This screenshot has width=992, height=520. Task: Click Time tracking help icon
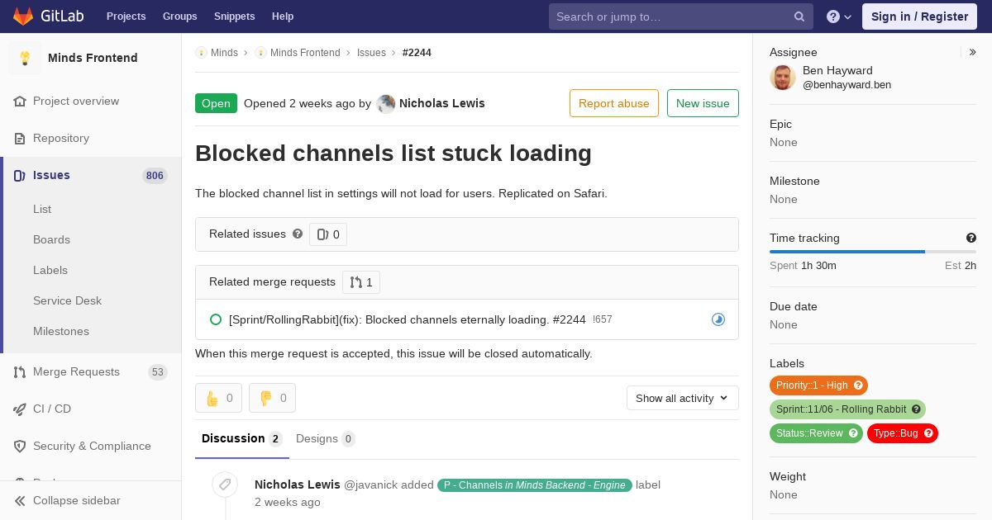point(971,238)
